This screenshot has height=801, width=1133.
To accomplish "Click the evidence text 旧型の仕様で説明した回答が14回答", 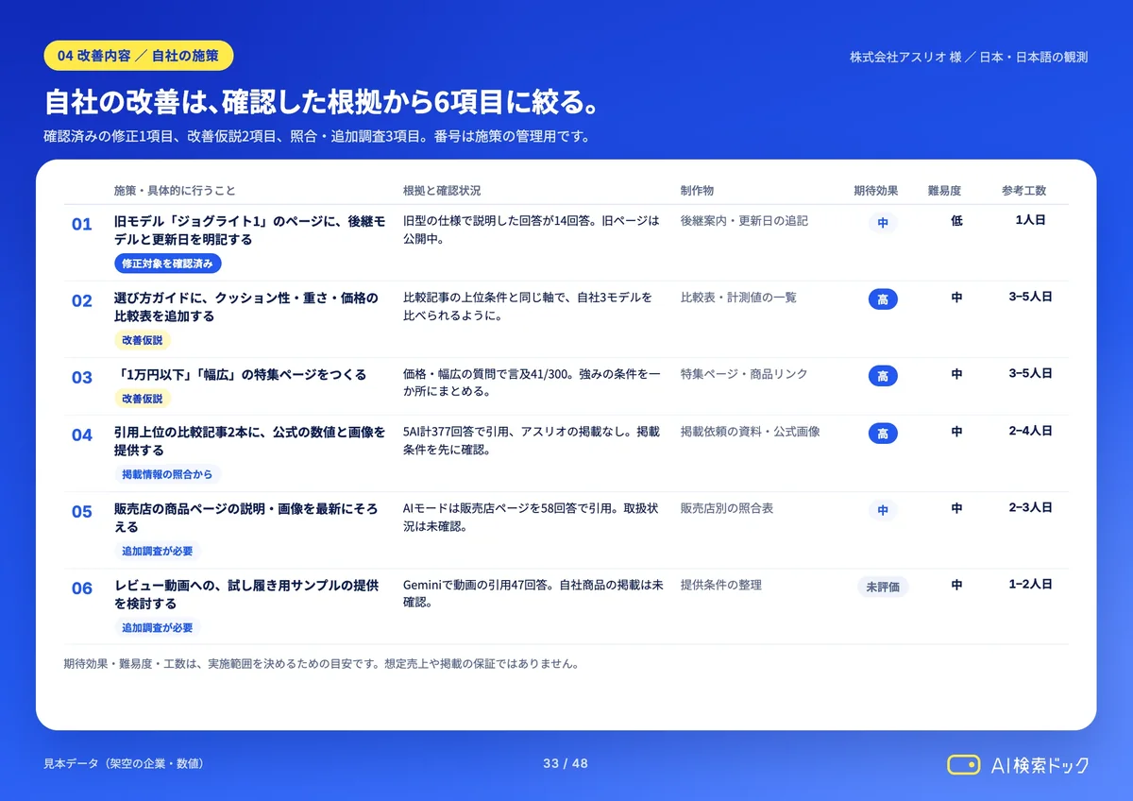I will click(x=532, y=230).
